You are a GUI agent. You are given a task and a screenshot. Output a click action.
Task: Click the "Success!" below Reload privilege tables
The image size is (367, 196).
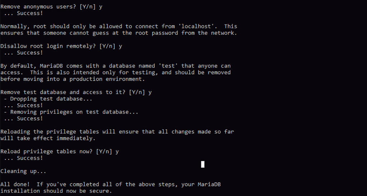click(x=30, y=158)
